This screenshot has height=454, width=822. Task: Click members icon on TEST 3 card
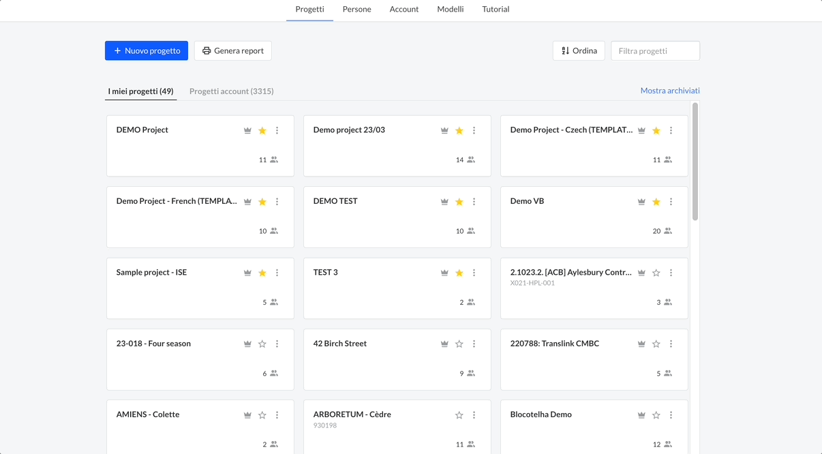[x=471, y=302]
